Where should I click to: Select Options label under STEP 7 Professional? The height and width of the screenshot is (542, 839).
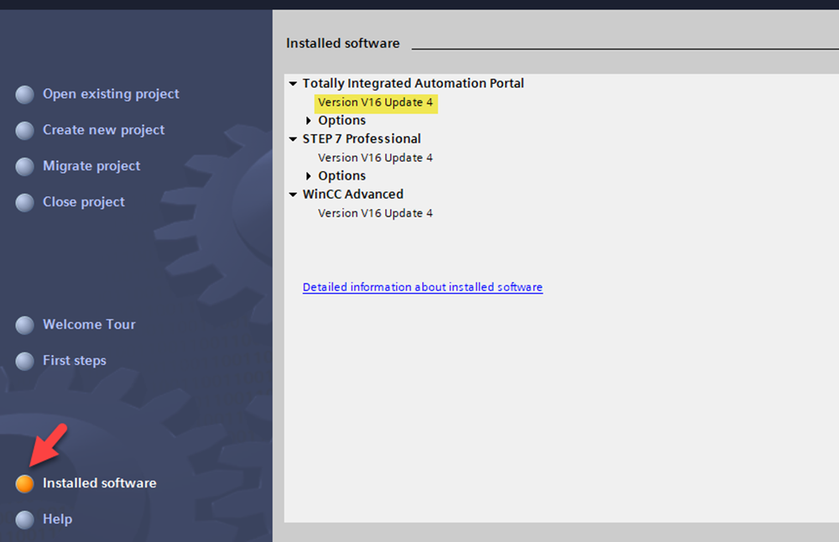342,176
